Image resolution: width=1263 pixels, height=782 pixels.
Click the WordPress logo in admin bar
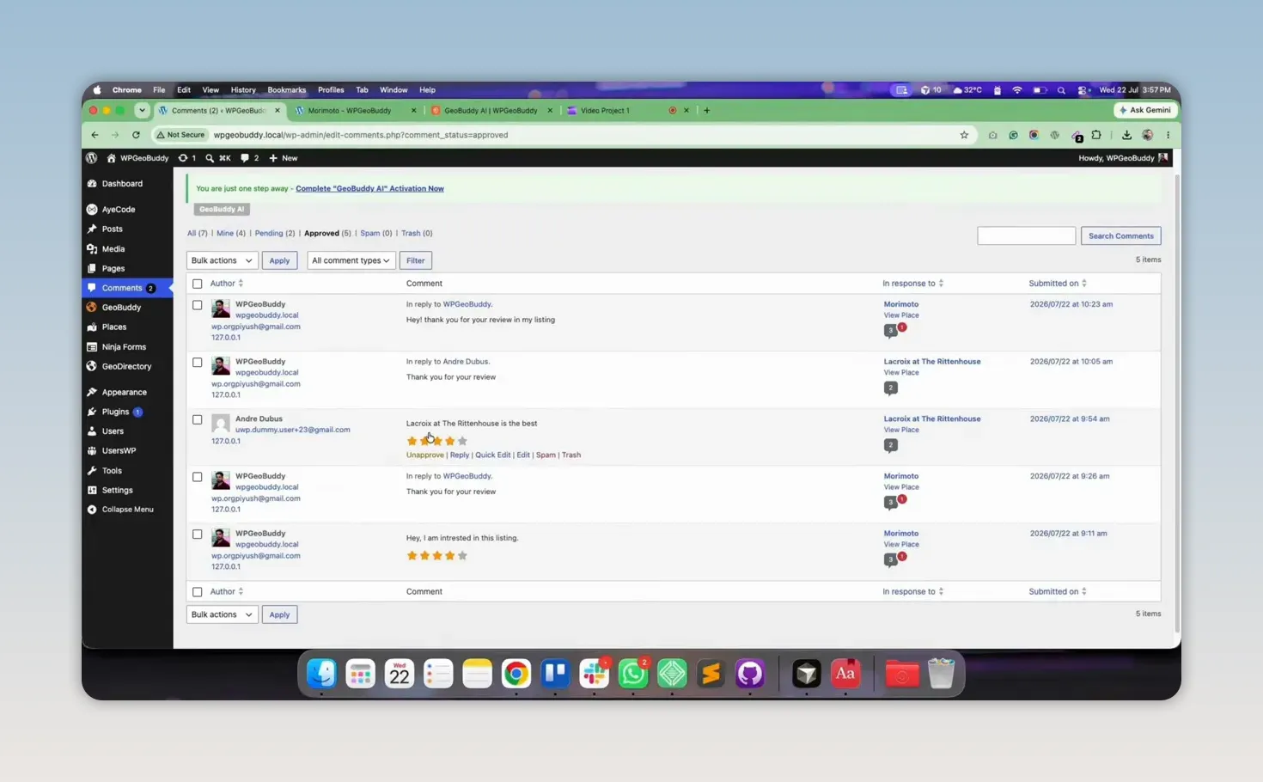point(92,158)
